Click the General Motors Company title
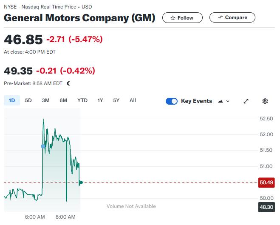 click(x=79, y=18)
